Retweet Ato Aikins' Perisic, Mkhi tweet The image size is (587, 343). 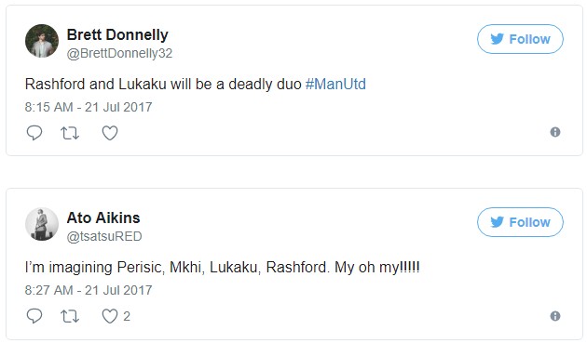pyautogui.click(x=70, y=316)
